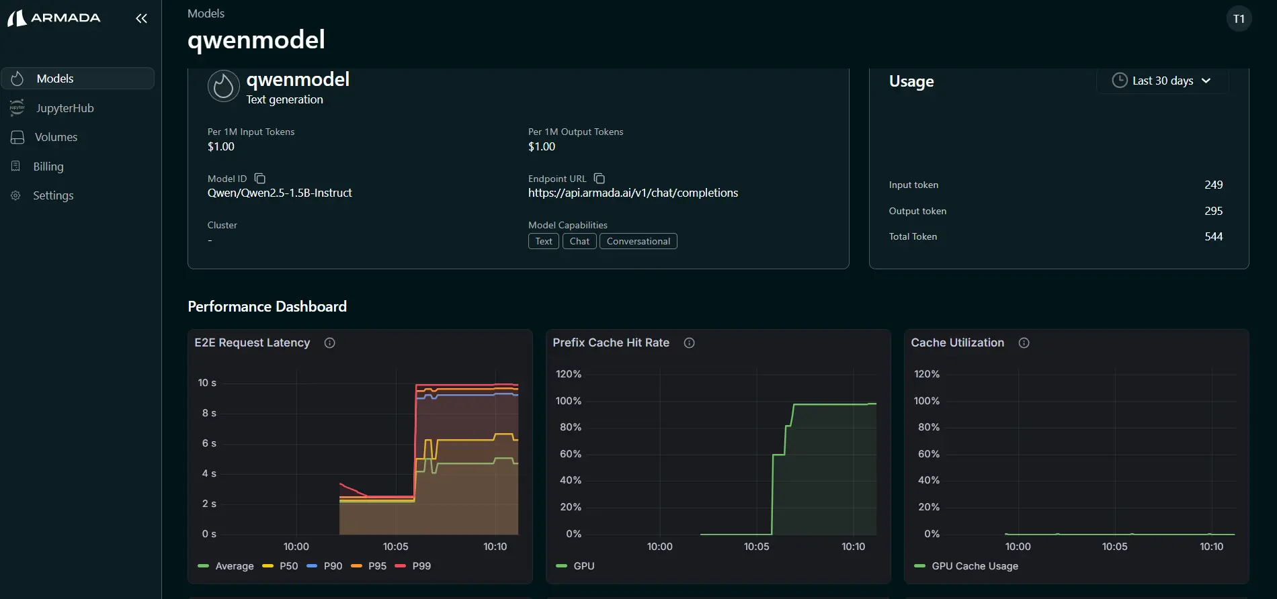Click the Billing receipt icon
Viewport: 1277px width, 599px height.
click(16, 166)
